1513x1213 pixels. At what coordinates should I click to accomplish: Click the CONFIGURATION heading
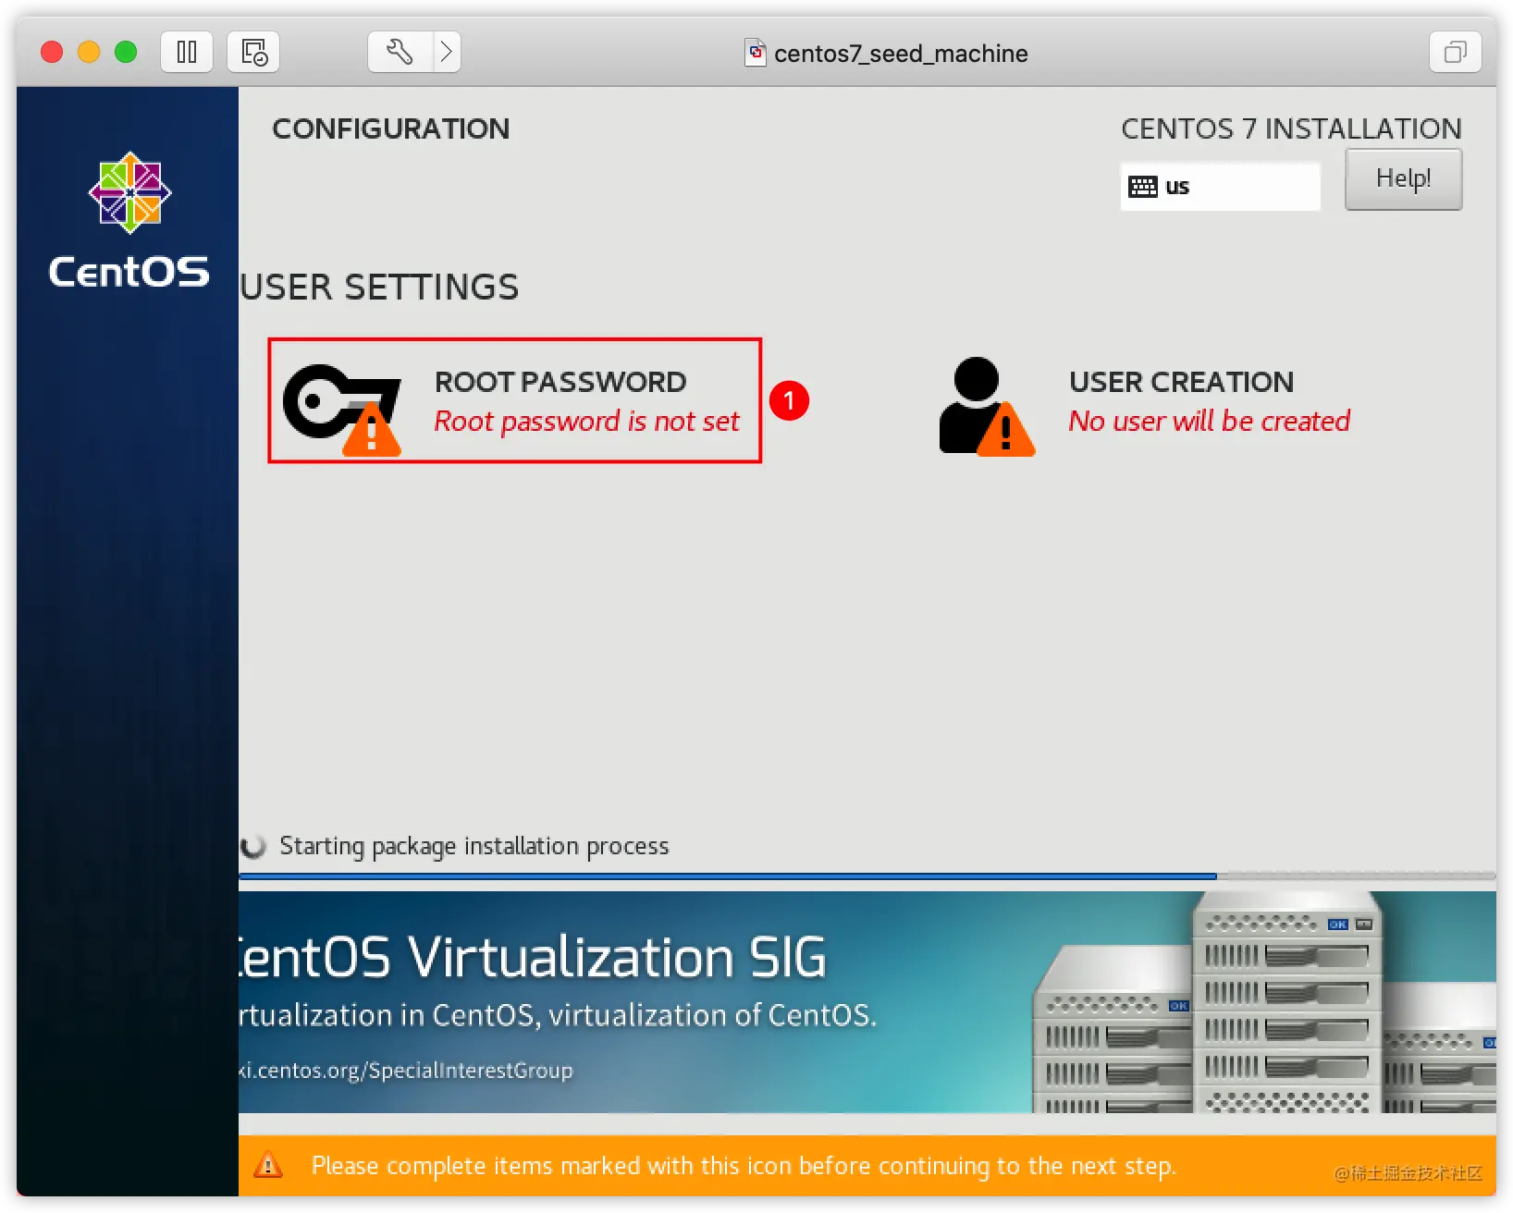390,129
